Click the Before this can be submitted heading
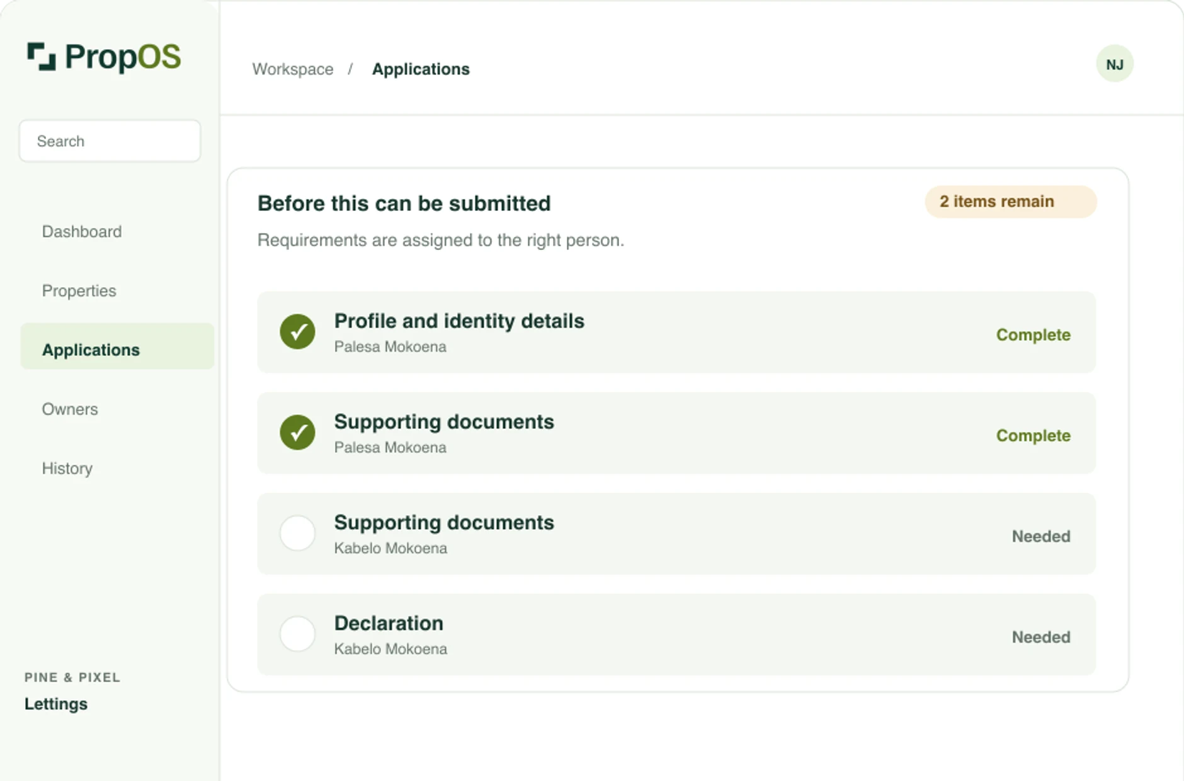The image size is (1184, 781). point(404,203)
